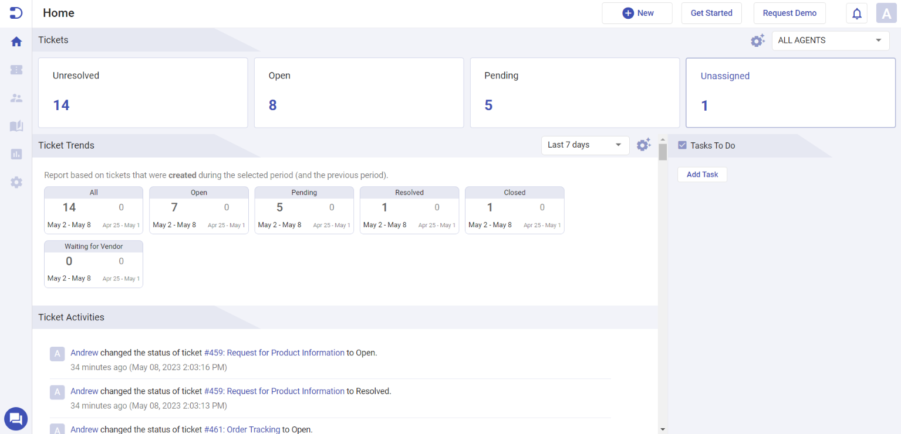This screenshot has width=901, height=434.
Task: Toggle the Tasks To Do checkbox
Action: pos(682,145)
